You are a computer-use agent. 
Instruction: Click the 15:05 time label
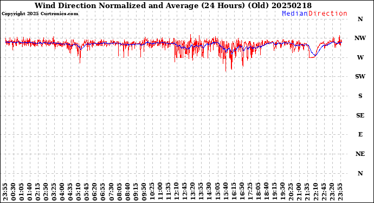pyautogui.click(x=217, y=192)
